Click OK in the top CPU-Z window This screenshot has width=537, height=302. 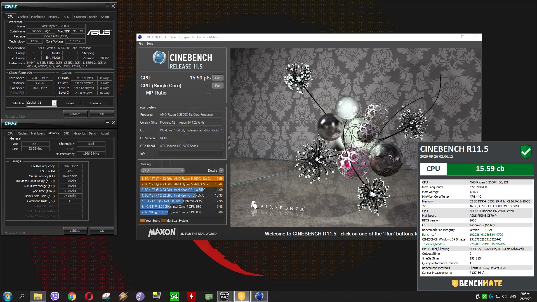[x=102, y=114]
